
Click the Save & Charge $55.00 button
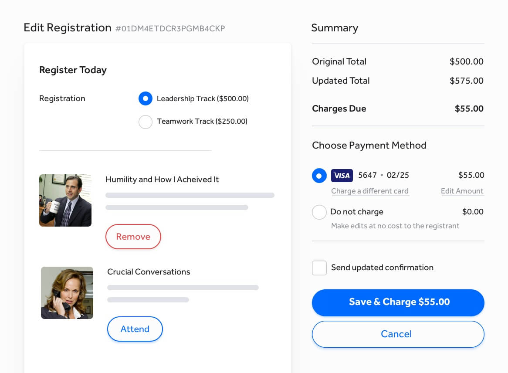coord(398,302)
